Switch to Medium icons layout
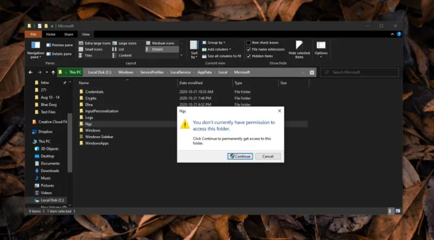 [x=161, y=43]
